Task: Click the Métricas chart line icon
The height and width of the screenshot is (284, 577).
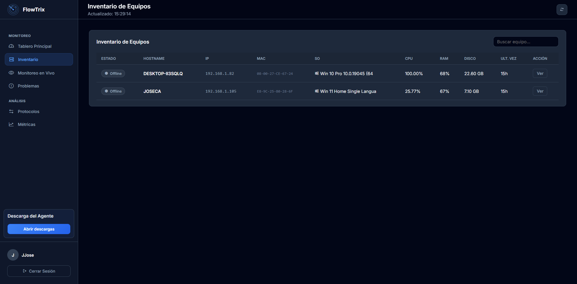Action: [x=11, y=124]
